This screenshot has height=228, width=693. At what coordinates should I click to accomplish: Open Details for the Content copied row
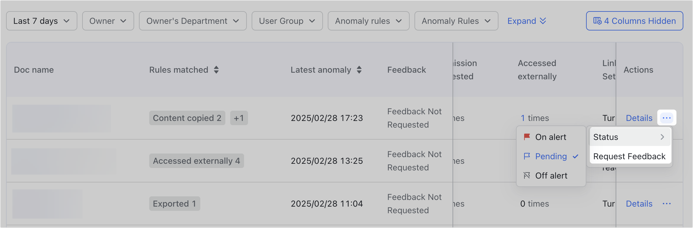pyautogui.click(x=639, y=118)
